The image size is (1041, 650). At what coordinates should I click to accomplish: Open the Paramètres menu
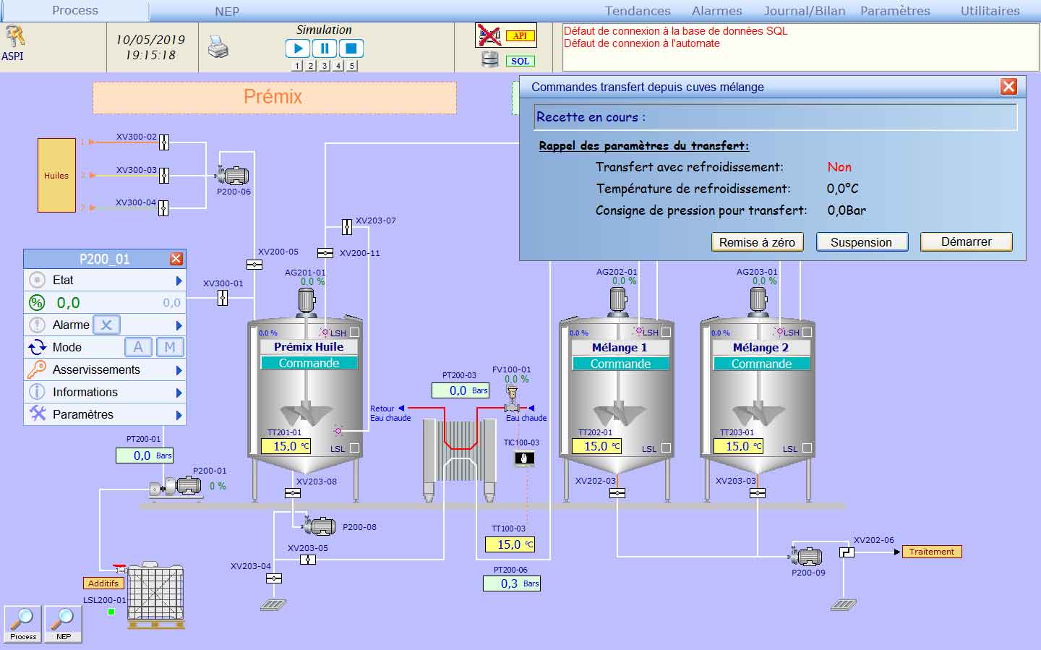pyautogui.click(x=895, y=11)
